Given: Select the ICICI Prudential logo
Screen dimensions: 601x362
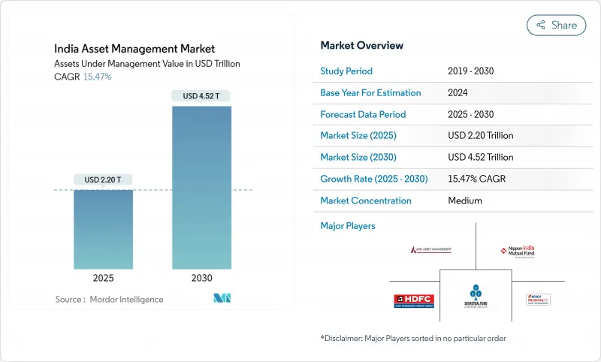Looking at the screenshot, I should pos(538,299).
